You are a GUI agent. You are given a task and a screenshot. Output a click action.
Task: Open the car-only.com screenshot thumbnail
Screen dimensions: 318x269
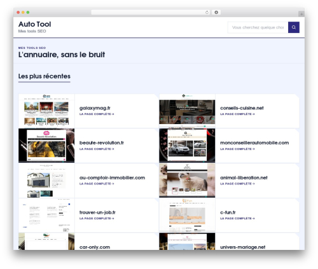click(x=46, y=242)
